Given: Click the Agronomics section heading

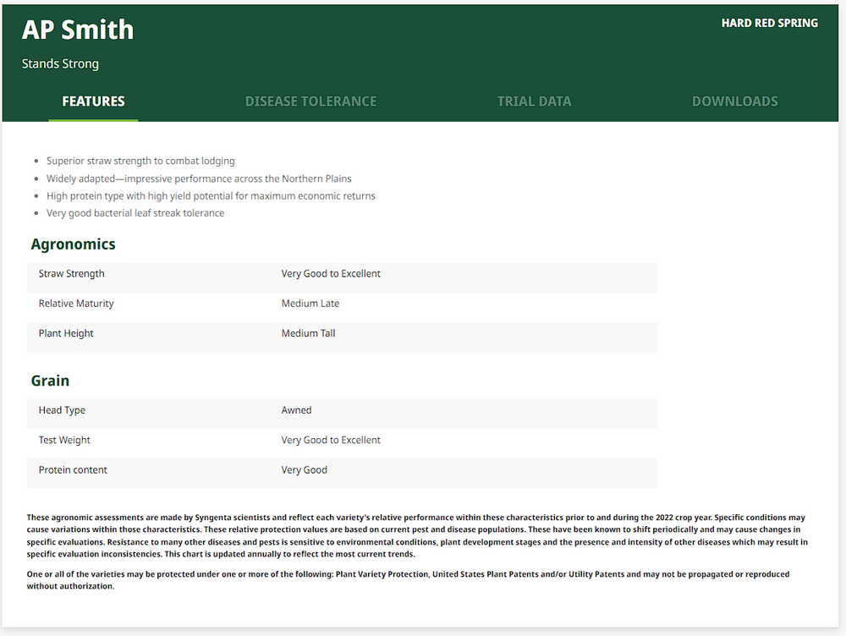Looking at the screenshot, I should tap(73, 244).
